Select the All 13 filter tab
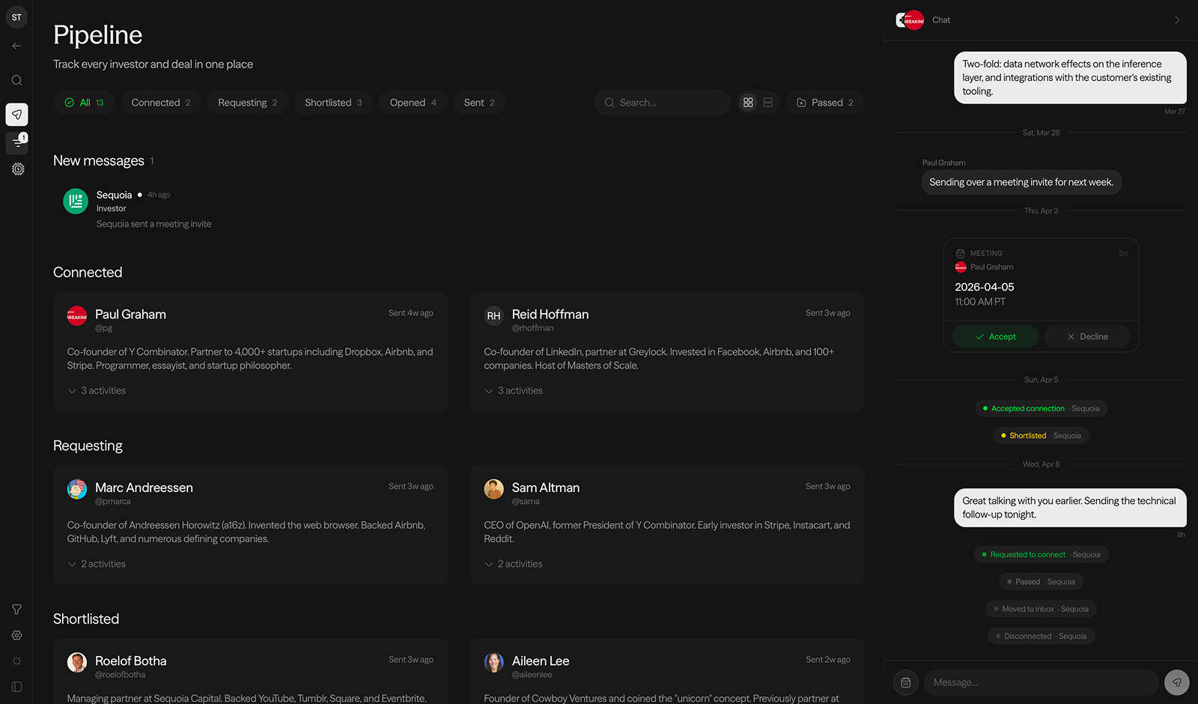 (x=84, y=103)
